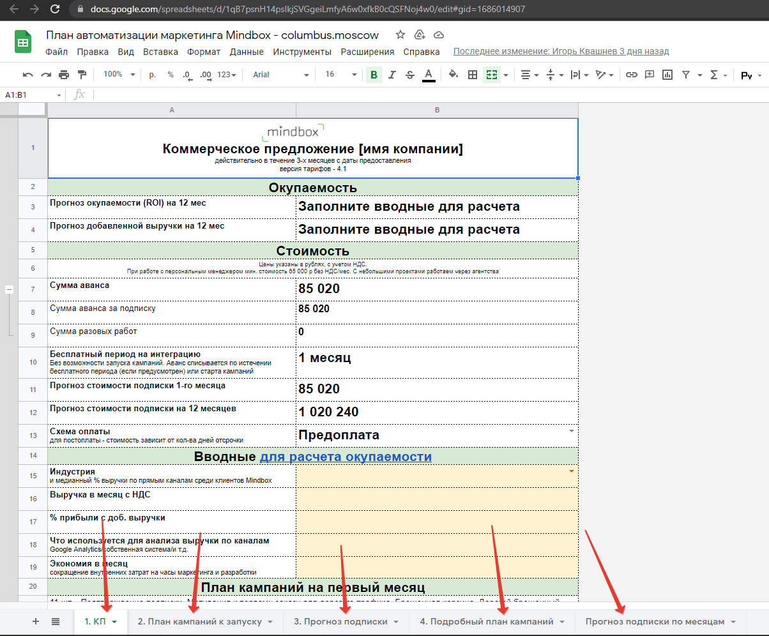769x636 pixels.
Task: Click the print icon
Action: pos(64,75)
